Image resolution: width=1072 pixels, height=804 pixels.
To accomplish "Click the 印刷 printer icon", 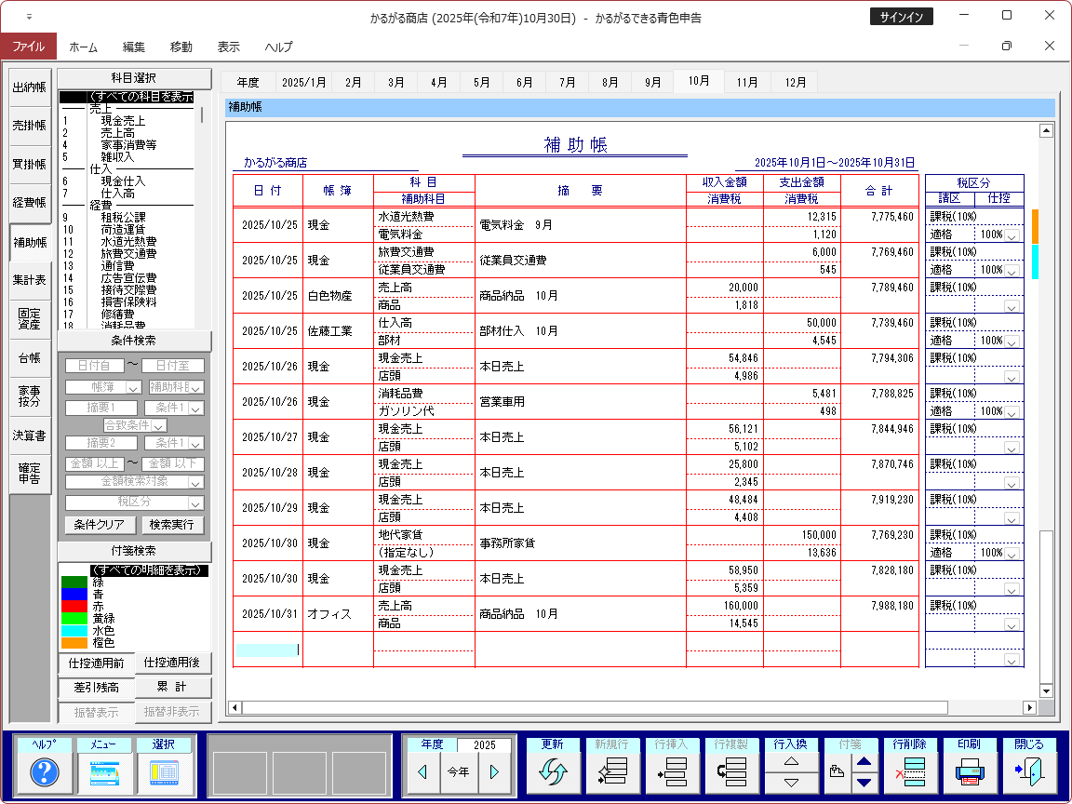I will click(x=969, y=771).
